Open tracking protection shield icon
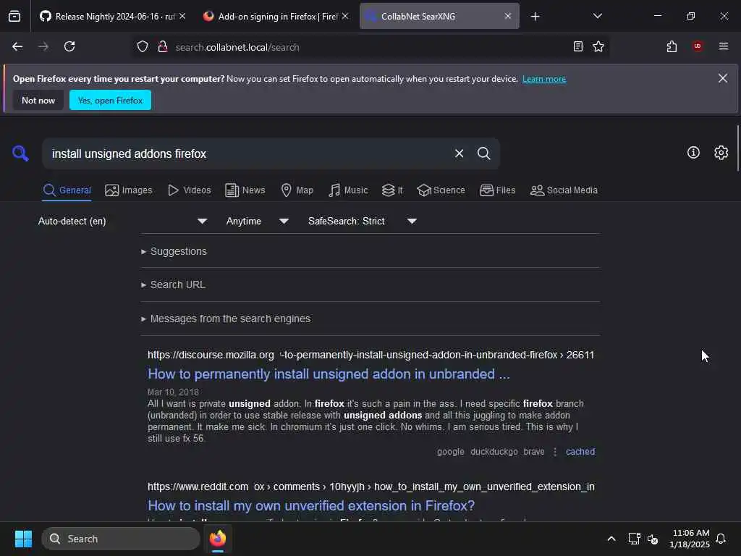This screenshot has width=741, height=556. [x=143, y=47]
